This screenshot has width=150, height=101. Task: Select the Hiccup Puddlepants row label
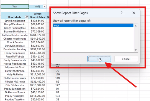tap(15, 64)
